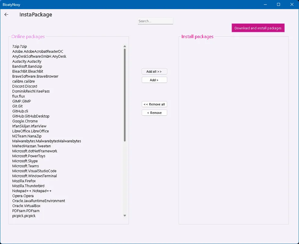Select 7zip.7zip in online packages
This screenshot has width=299, height=244.
pos(20,46)
